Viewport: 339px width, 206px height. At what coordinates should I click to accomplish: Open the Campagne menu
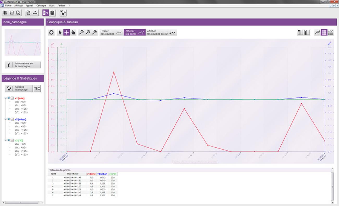coord(41,5)
